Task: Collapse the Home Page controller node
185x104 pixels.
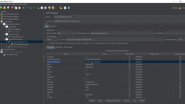Action: click(x=4, y=27)
